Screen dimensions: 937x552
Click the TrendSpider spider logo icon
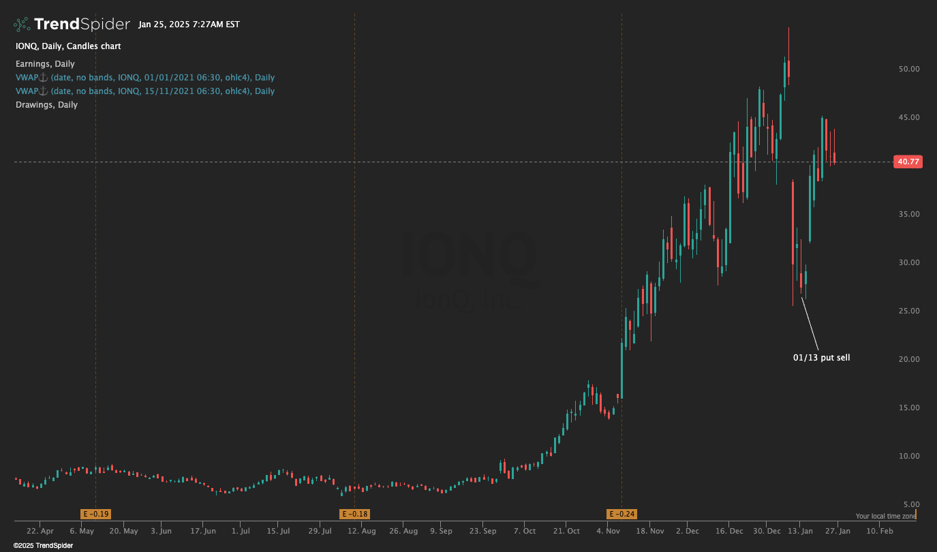22,25
